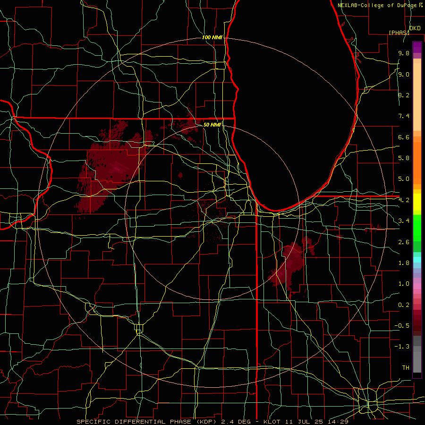
Task: Select the yellow segment of the color bar
Action: tap(417, 202)
